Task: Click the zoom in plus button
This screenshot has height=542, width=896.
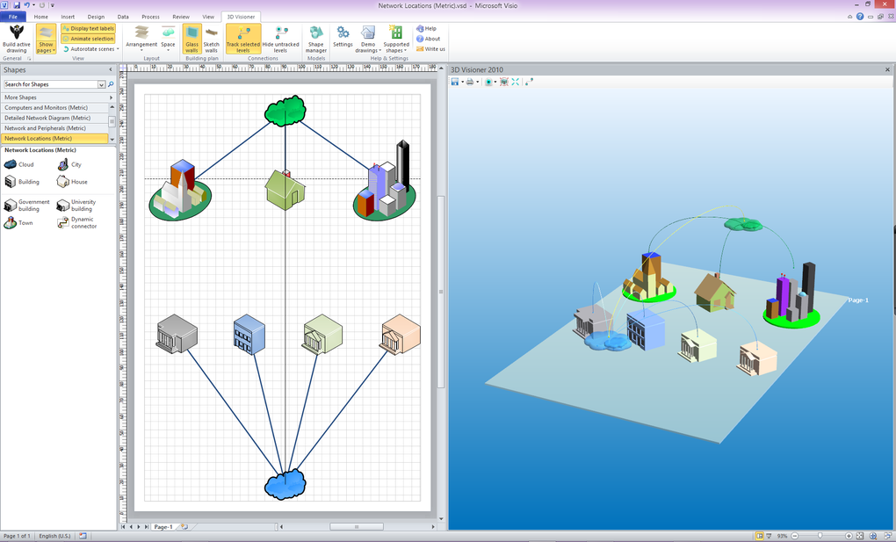Action: pos(849,536)
